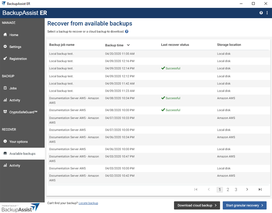Select backup from 04/09/2020 12:12 PM
Image resolution: width=272 pixels, height=213 pixels.
coord(159,76)
